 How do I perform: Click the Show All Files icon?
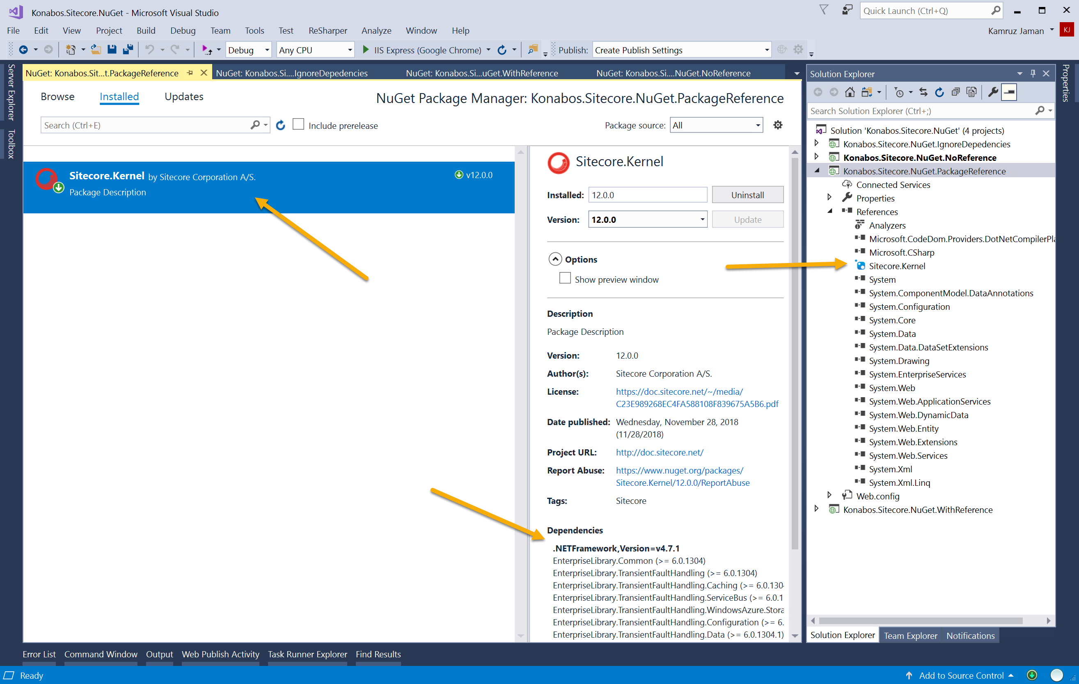pos(971,92)
